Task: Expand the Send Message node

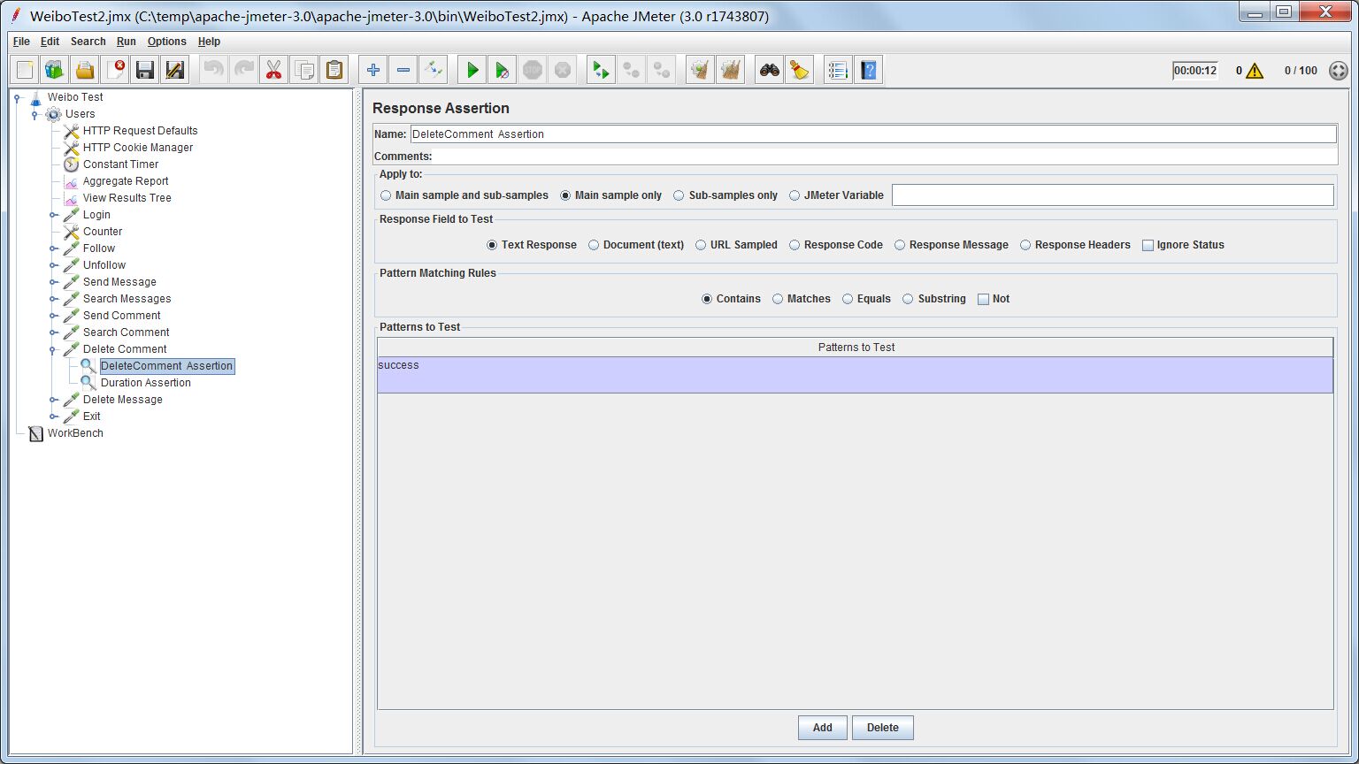Action: click(53, 282)
